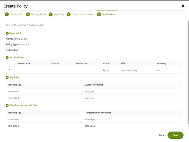Click the Back button
The width and height of the screenshot is (189, 142).
coord(162,135)
